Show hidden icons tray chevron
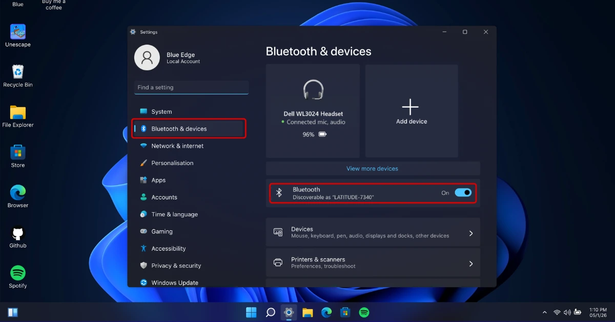Screen dimensions: 615x322 [545, 312]
